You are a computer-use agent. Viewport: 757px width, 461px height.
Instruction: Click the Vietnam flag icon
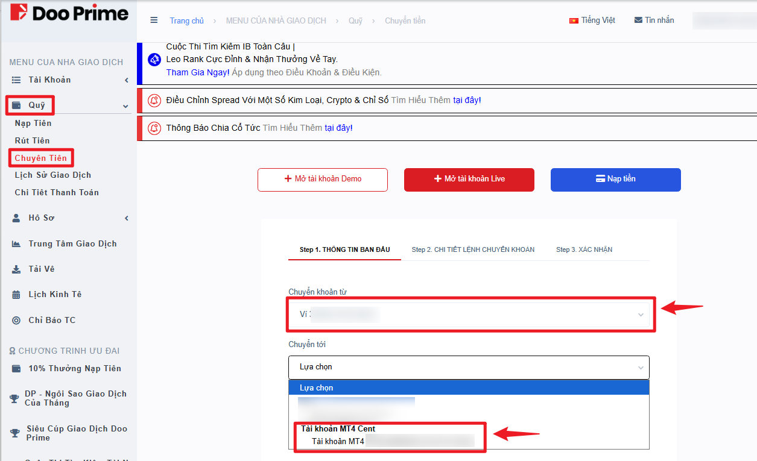tap(574, 20)
